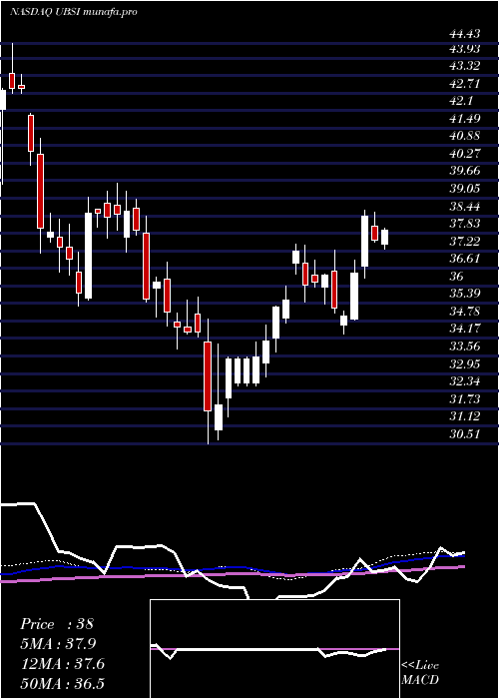Select the 43.93 price axis label
Viewport: 499px width, 699px height.
point(465,49)
